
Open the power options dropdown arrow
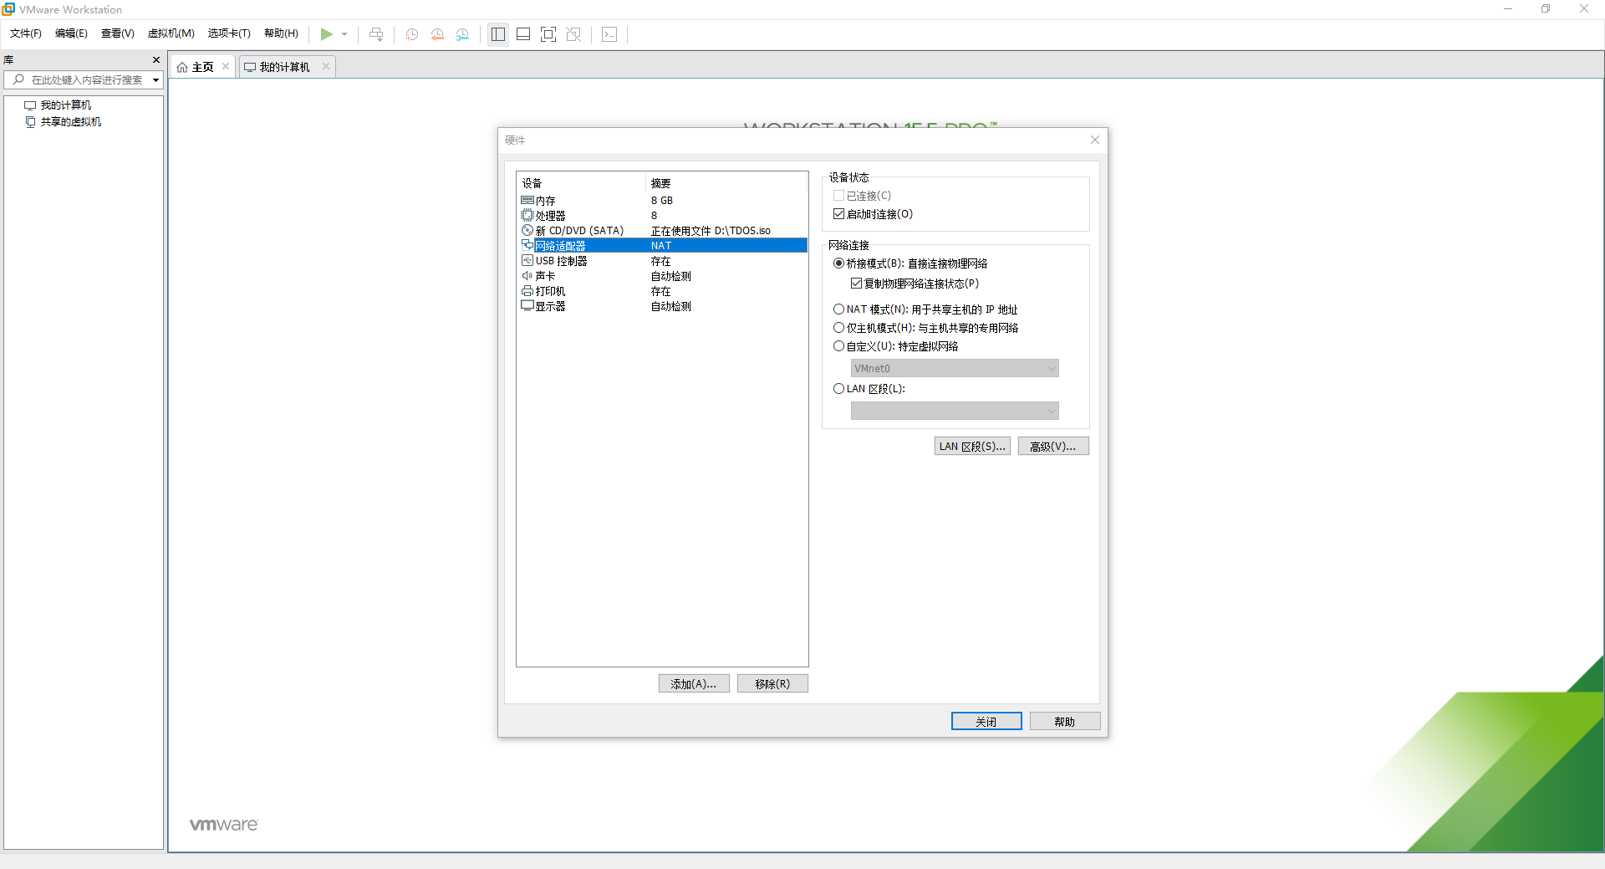tap(344, 34)
